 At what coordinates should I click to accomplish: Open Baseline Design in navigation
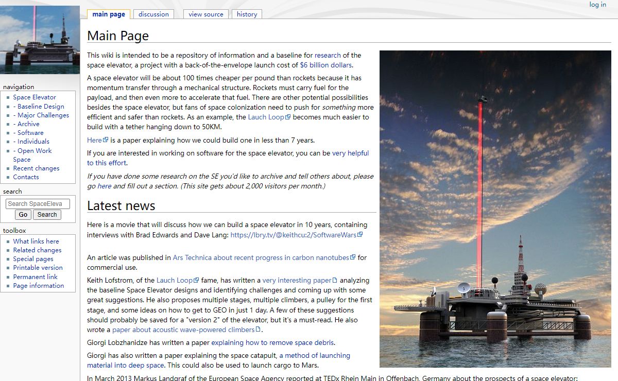click(41, 107)
